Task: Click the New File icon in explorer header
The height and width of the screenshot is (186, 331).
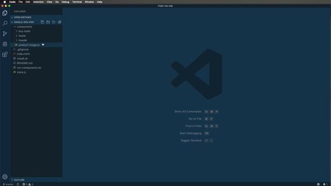Action: (x=42, y=22)
